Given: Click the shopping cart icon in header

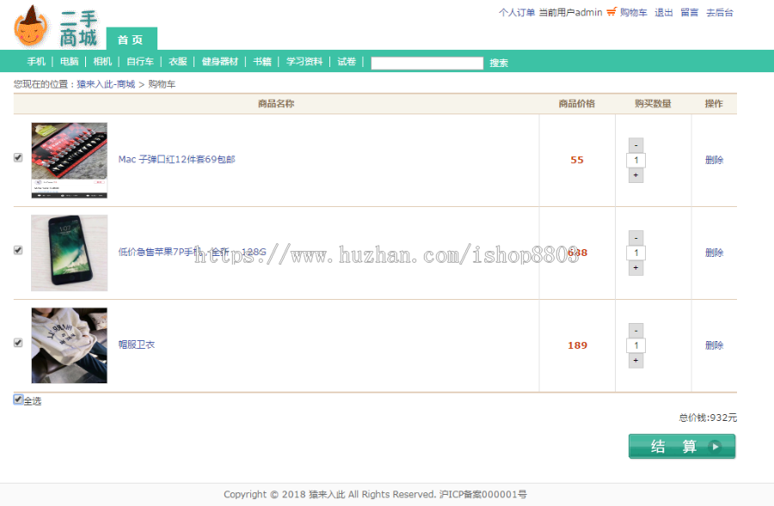Looking at the screenshot, I should 611,12.
